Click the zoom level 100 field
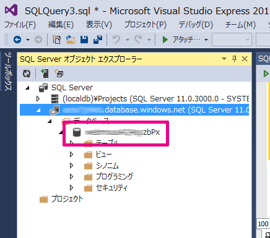 pyautogui.click(x=263, y=224)
